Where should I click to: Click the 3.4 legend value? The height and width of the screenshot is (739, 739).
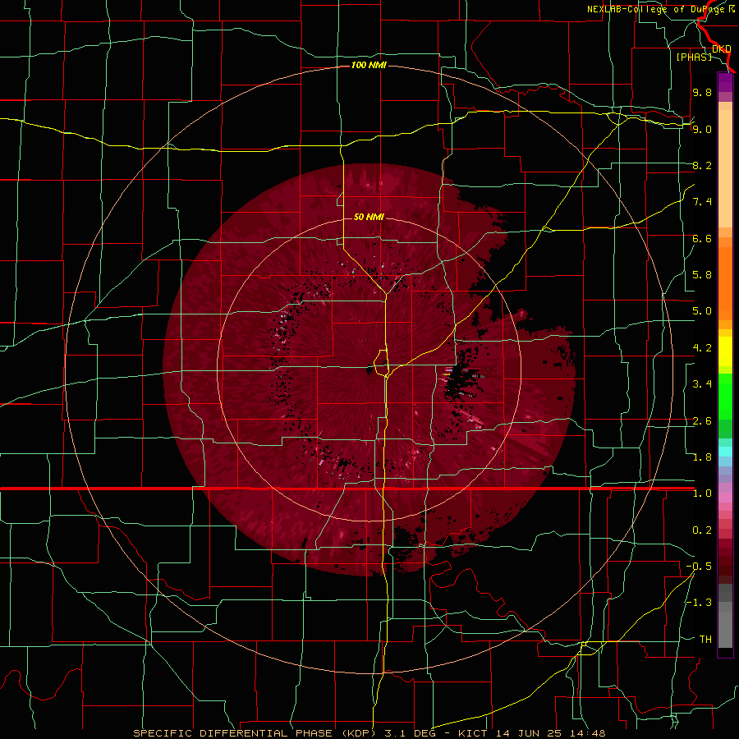[702, 384]
